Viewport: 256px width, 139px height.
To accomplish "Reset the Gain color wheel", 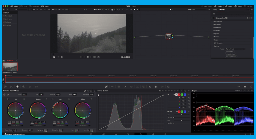I will [x=69, y=99].
